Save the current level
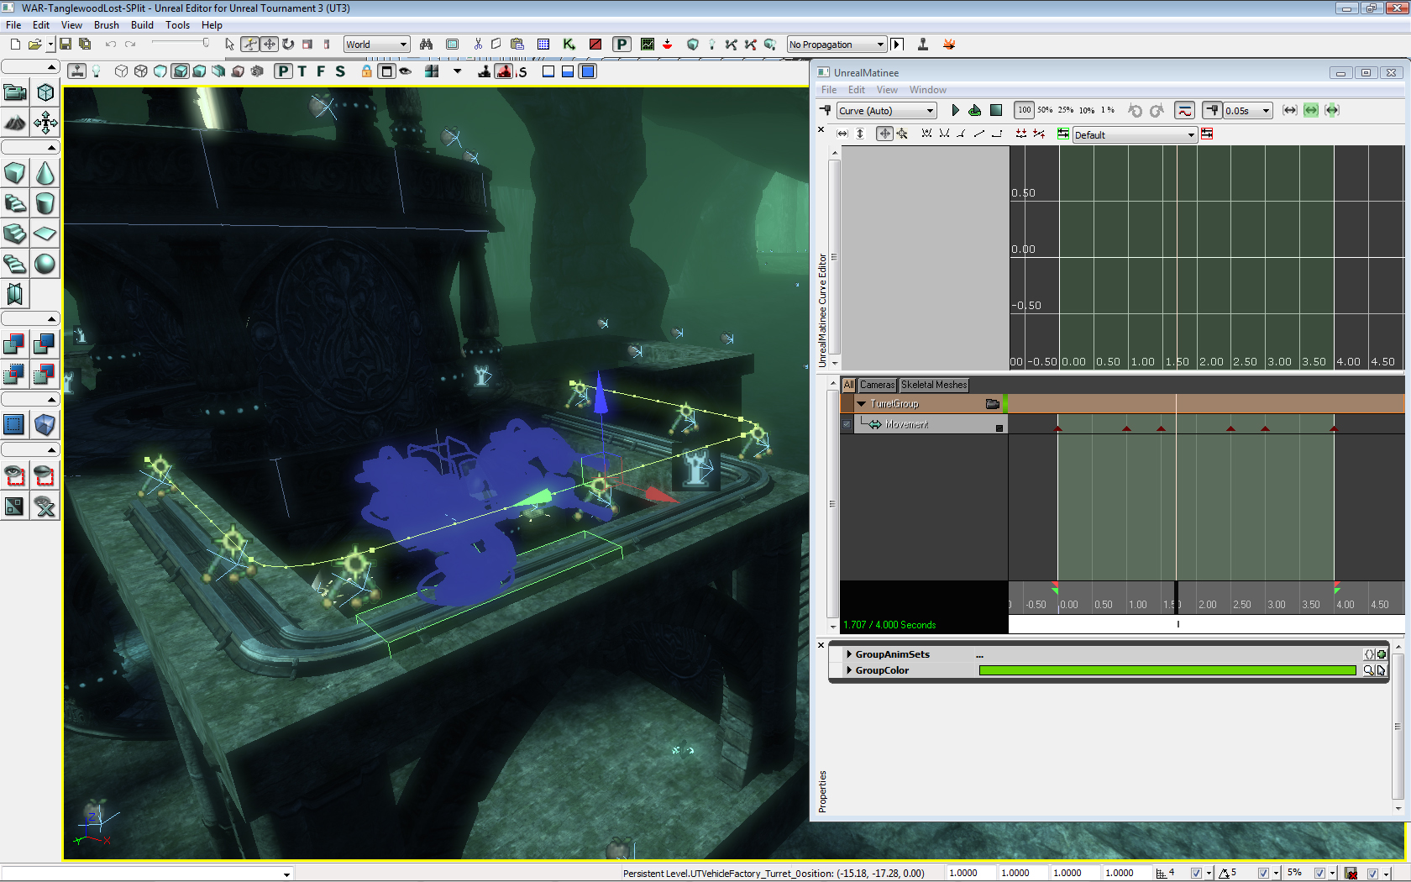This screenshot has height=882, width=1411. click(65, 45)
